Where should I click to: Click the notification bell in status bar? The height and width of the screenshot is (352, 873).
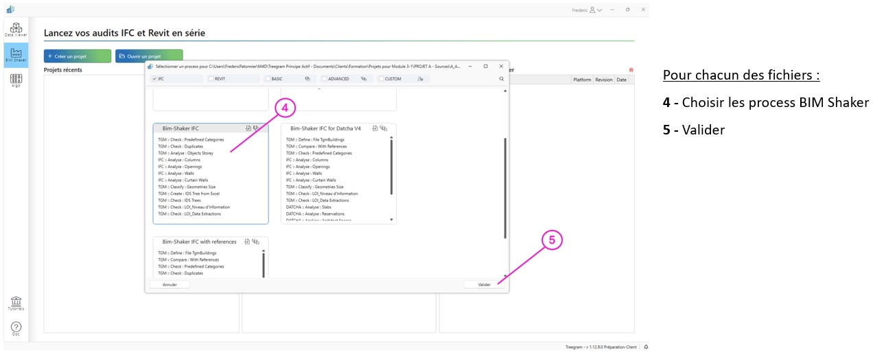click(646, 347)
